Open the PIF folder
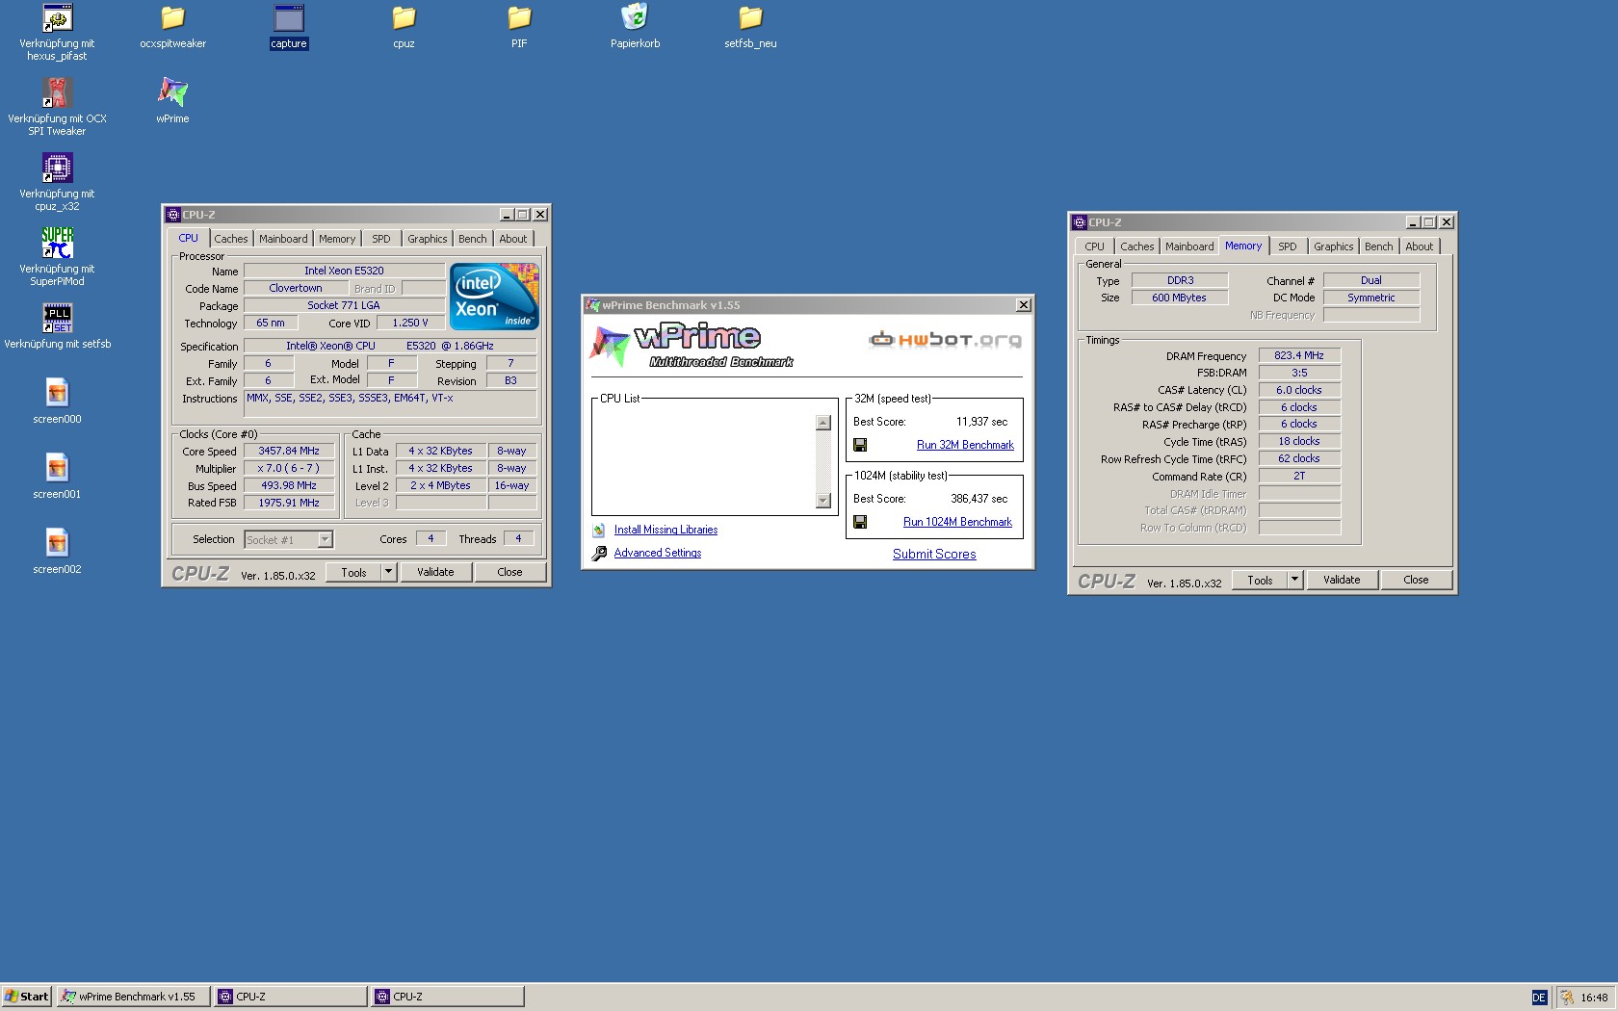 point(519,18)
